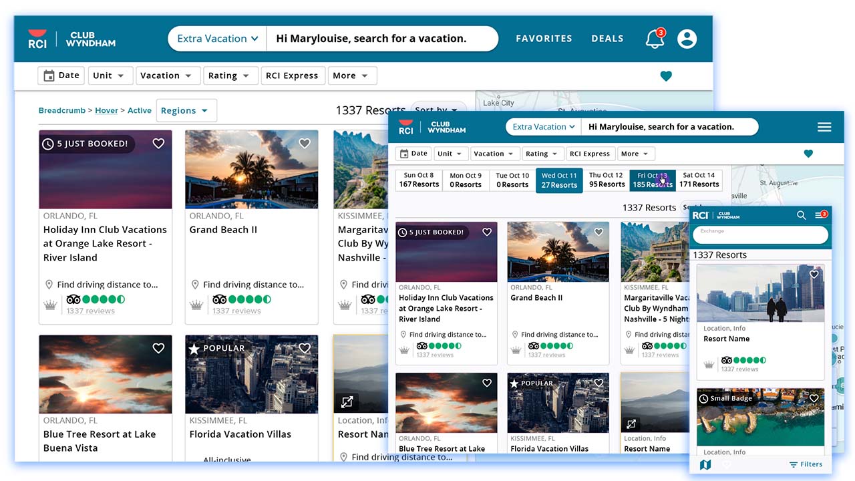
Task: Favorite the mobile Resort Name card with city skyline
Action: (x=814, y=275)
